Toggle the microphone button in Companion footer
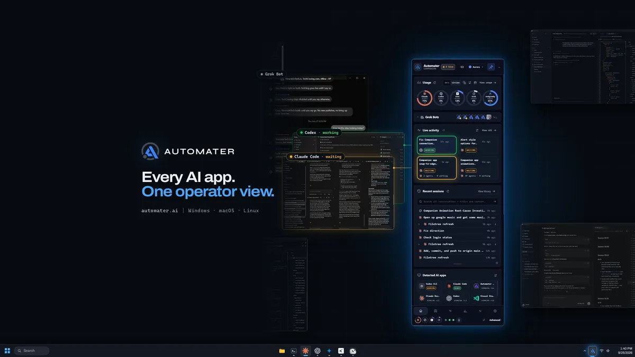635x357 pixels. (459, 320)
